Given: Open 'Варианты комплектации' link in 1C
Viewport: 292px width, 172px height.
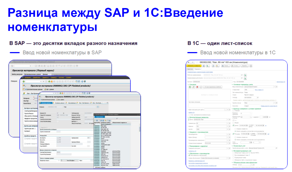Looking at the screenshot, I should 196,161.
